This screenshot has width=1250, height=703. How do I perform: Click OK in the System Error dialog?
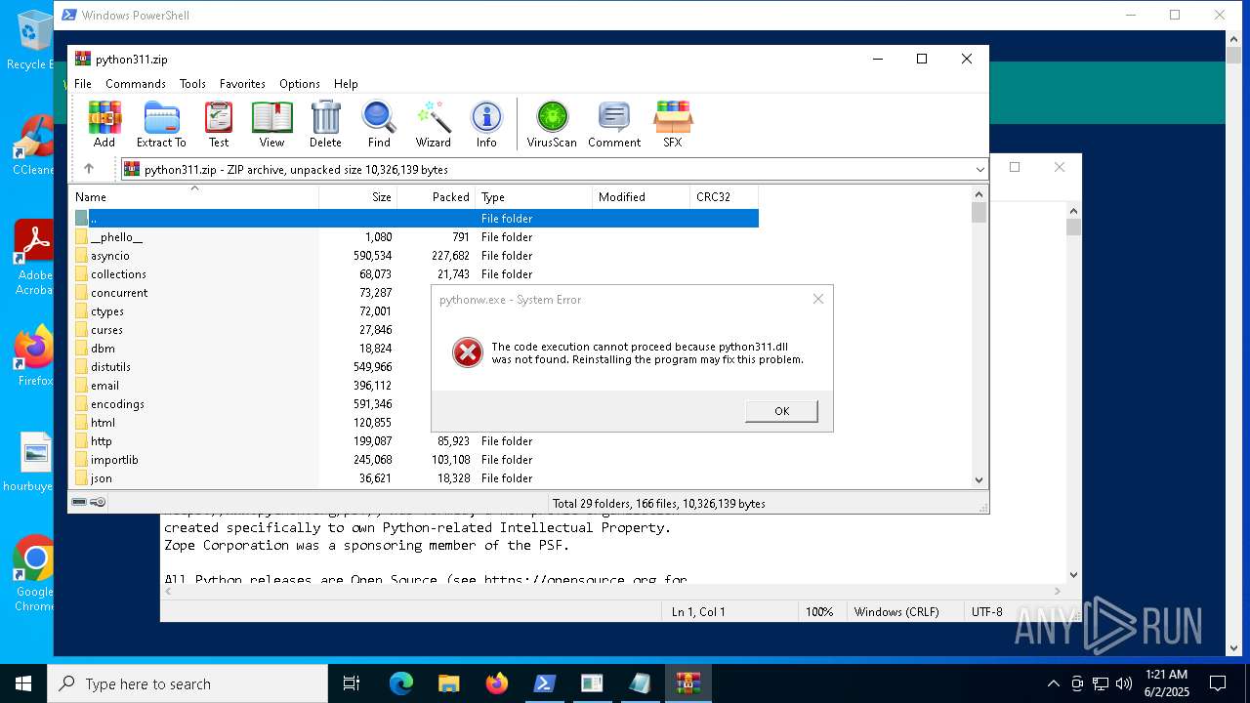point(781,411)
